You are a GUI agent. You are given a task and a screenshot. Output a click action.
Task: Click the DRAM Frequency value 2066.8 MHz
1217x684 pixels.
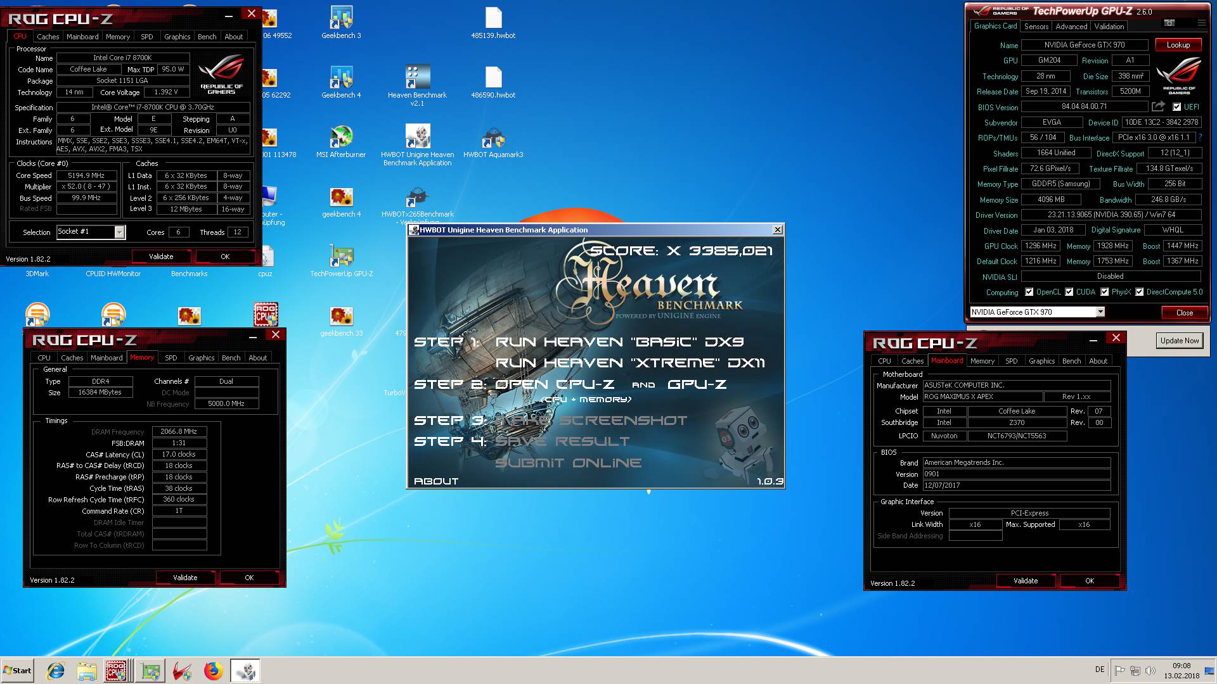click(x=179, y=432)
